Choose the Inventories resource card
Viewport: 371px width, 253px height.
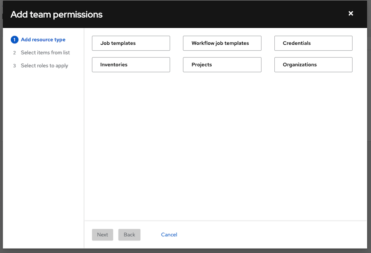(x=131, y=64)
